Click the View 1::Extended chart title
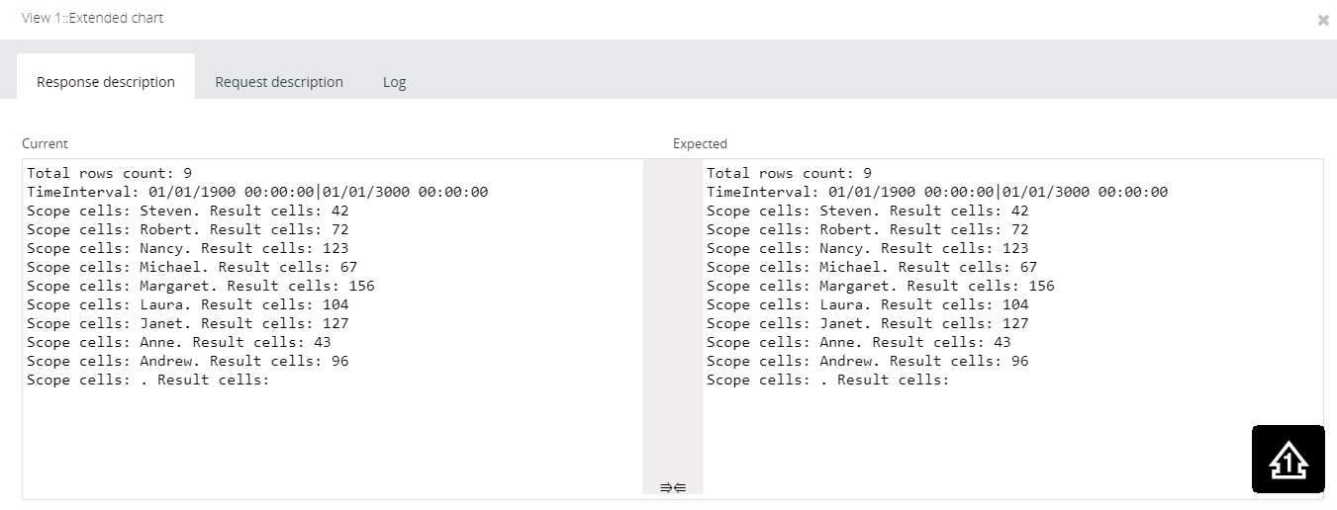This screenshot has height=510, width=1337. [x=93, y=18]
